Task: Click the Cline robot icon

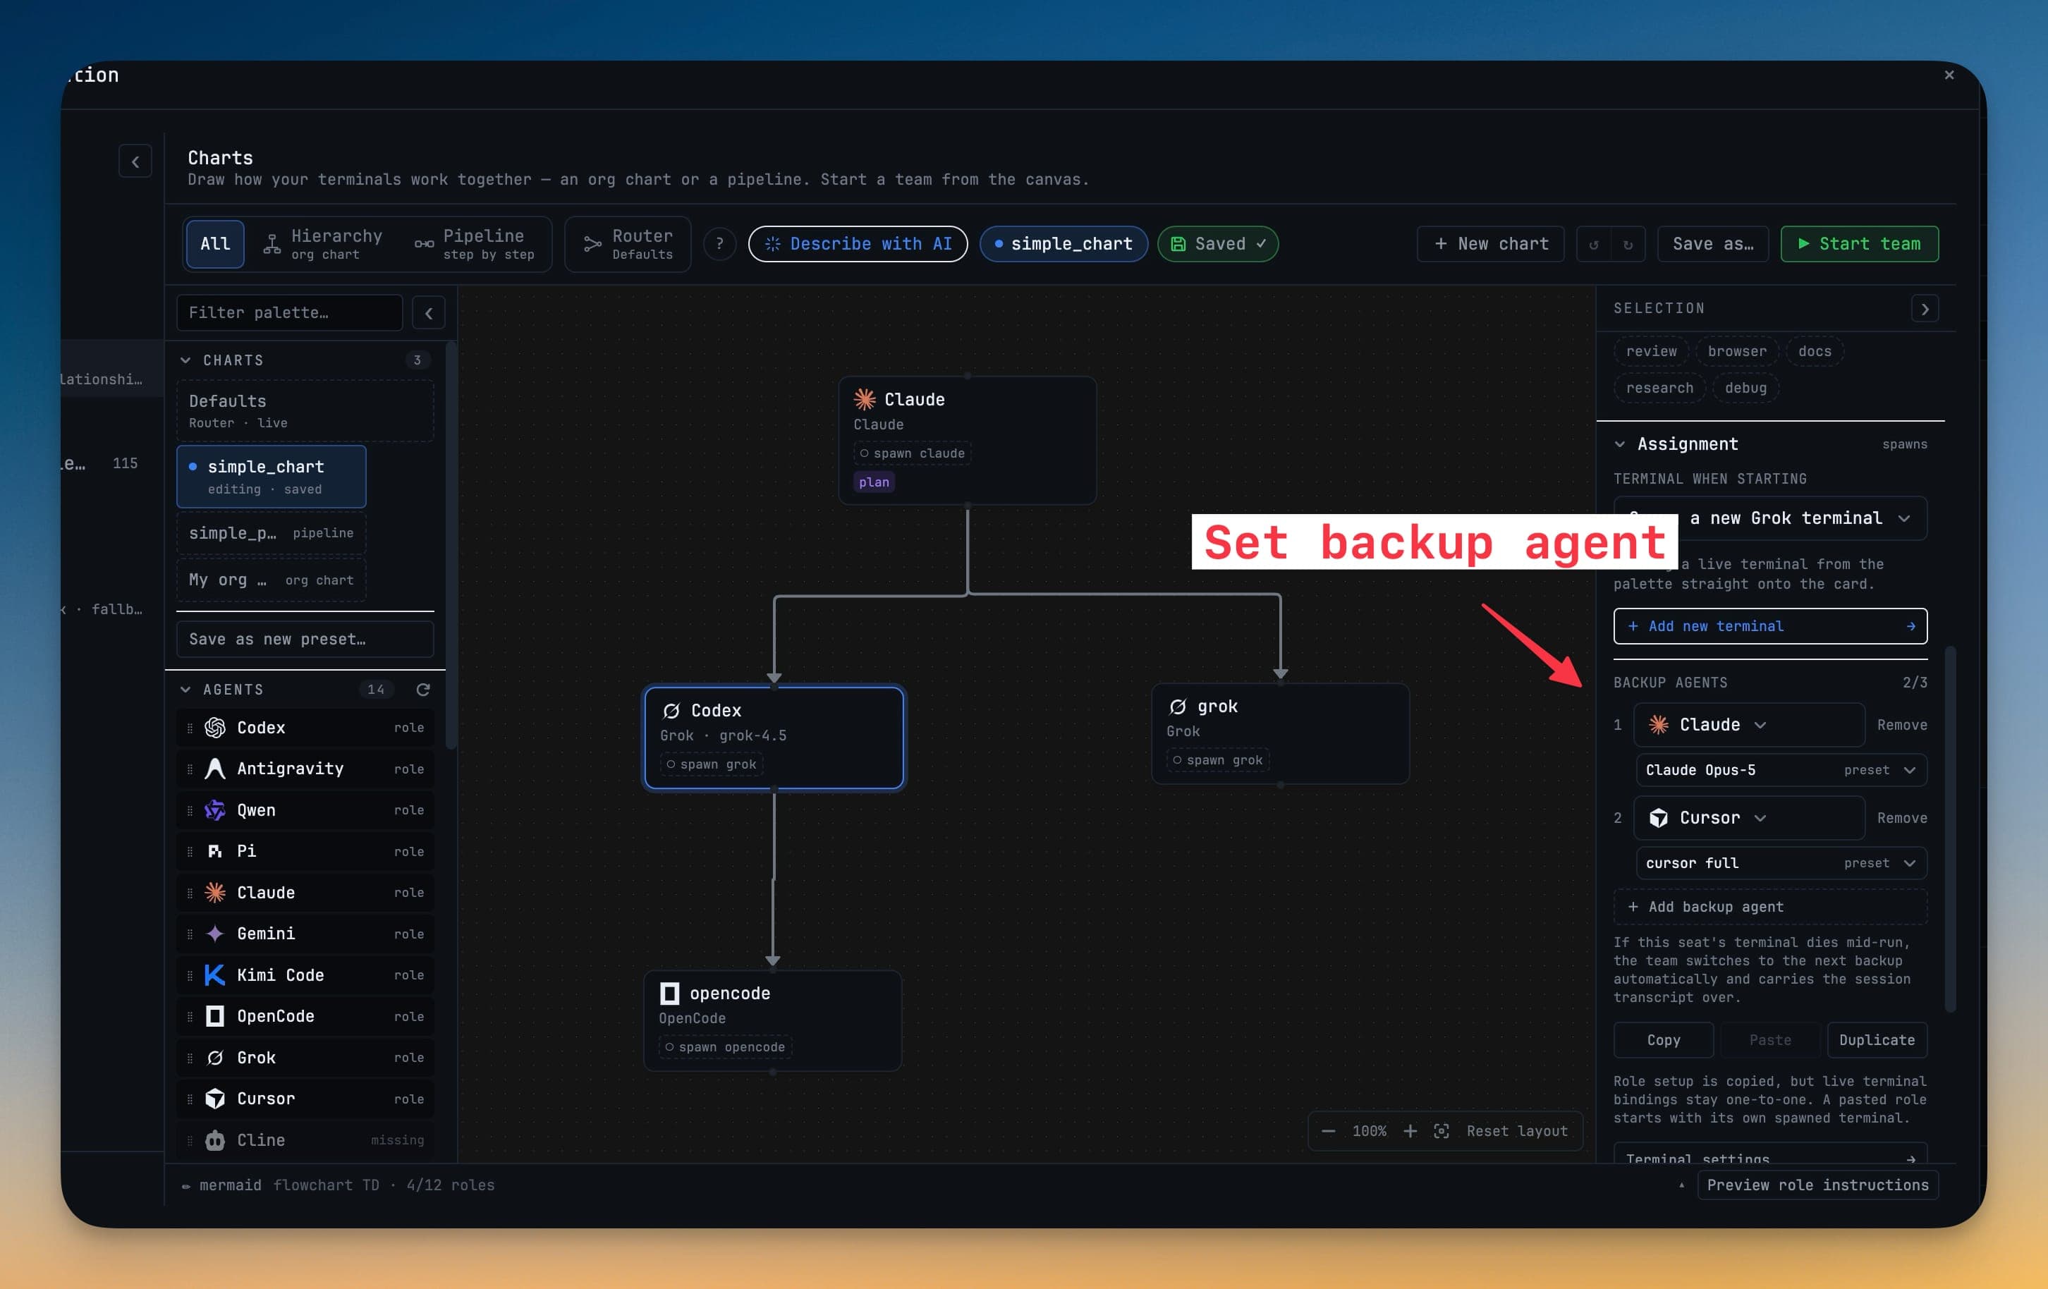Action: click(215, 1140)
